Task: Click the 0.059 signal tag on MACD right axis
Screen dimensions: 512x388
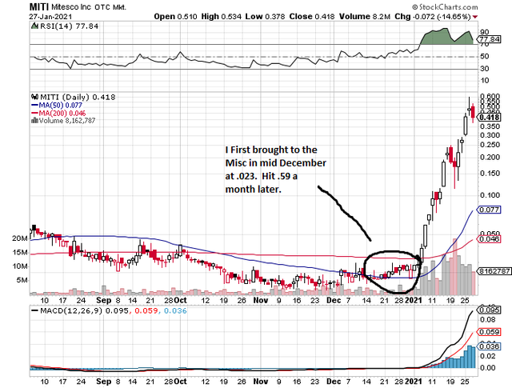Action: tap(489, 332)
